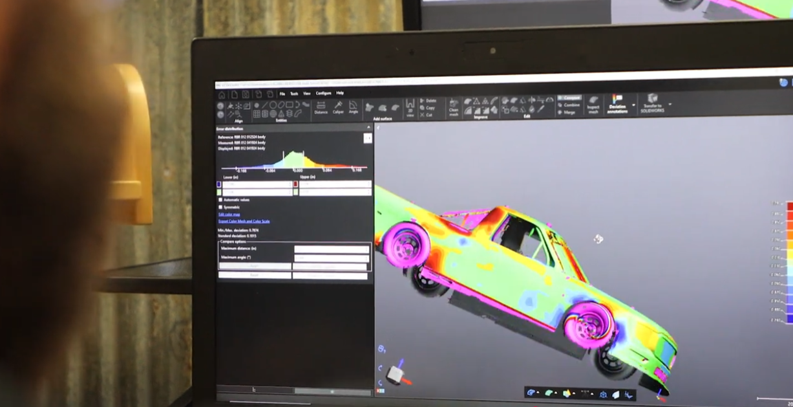The width and height of the screenshot is (793, 407).
Task: Click Export Color Mesh and Color Scale link
Action: pyautogui.click(x=244, y=221)
